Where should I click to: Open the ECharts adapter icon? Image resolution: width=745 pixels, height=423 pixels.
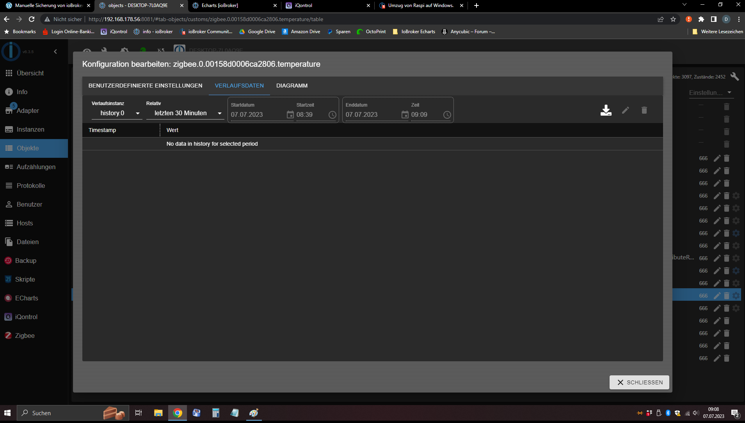click(x=8, y=298)
